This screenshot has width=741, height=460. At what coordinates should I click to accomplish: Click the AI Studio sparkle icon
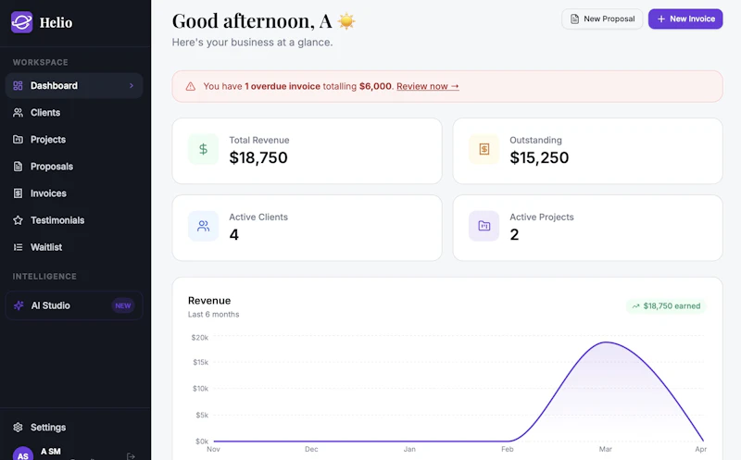pyautogui.click(x=19, y=305)
